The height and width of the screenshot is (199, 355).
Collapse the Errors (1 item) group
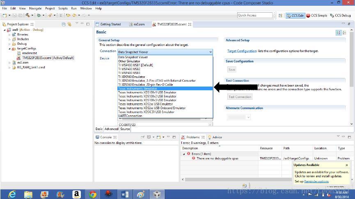[x=184, y=154]
